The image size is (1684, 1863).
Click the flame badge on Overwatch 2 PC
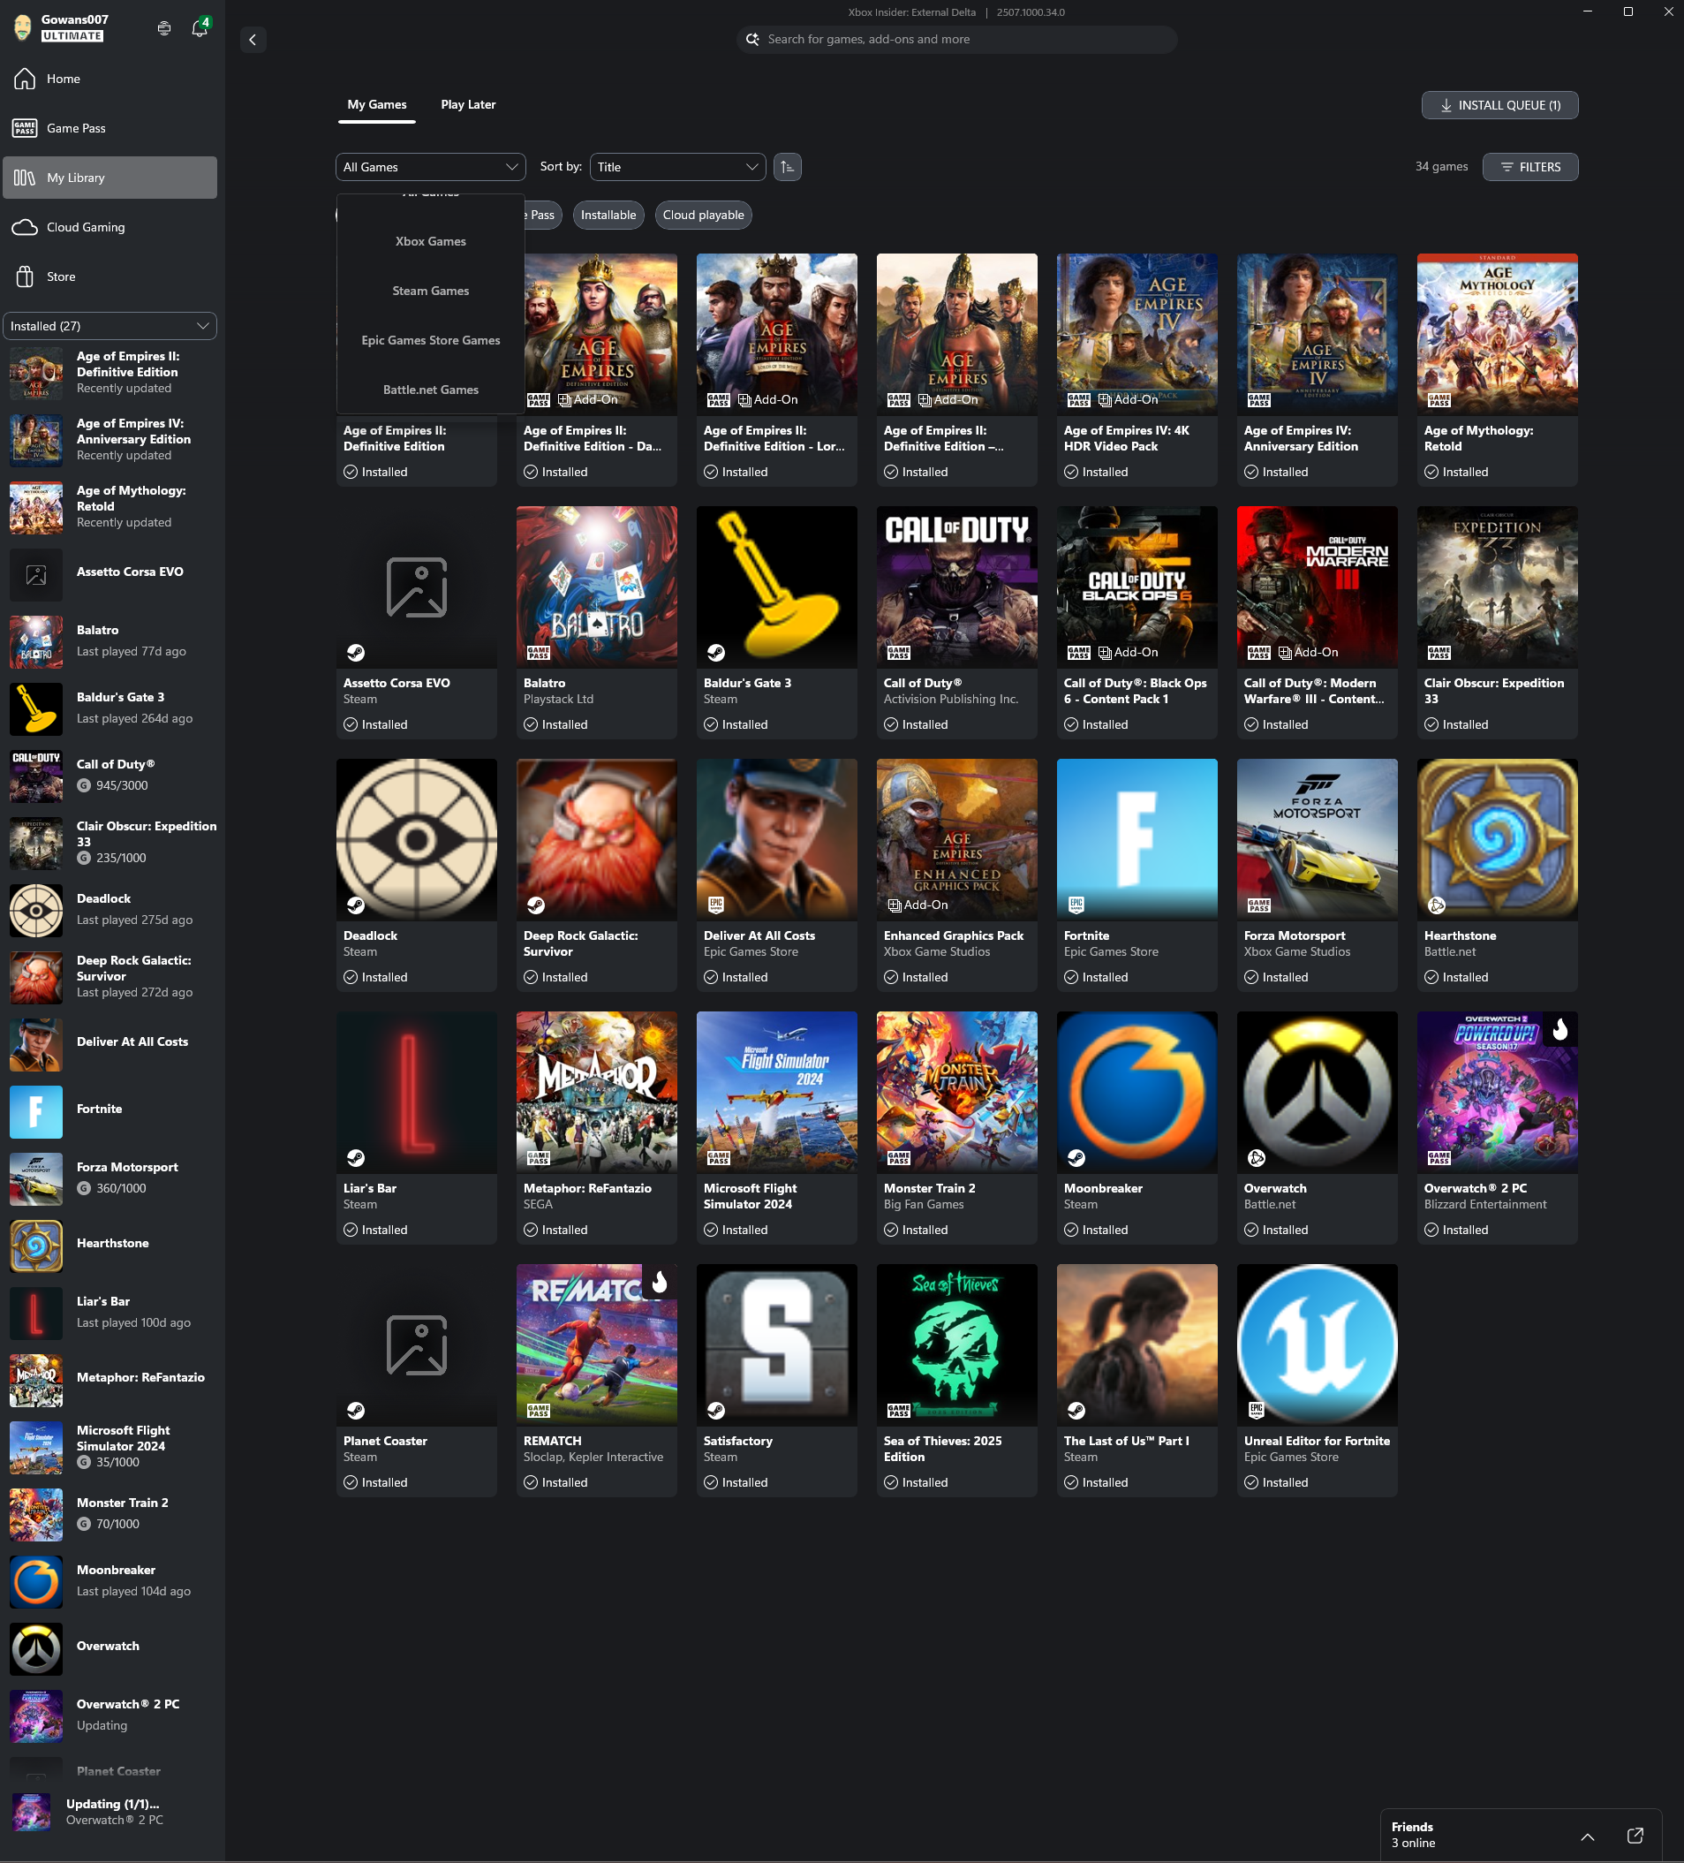(1560, 1029)
